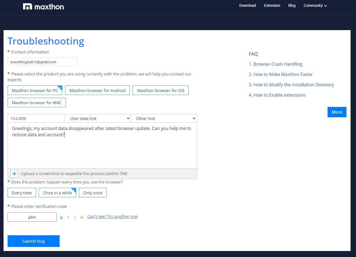Open the Download page
This screenshot has width=356, height=257.
(247, 5)
